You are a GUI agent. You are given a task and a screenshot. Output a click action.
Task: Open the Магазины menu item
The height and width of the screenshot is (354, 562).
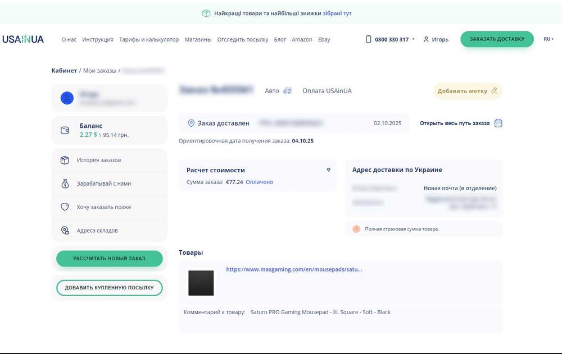[198, 39]
